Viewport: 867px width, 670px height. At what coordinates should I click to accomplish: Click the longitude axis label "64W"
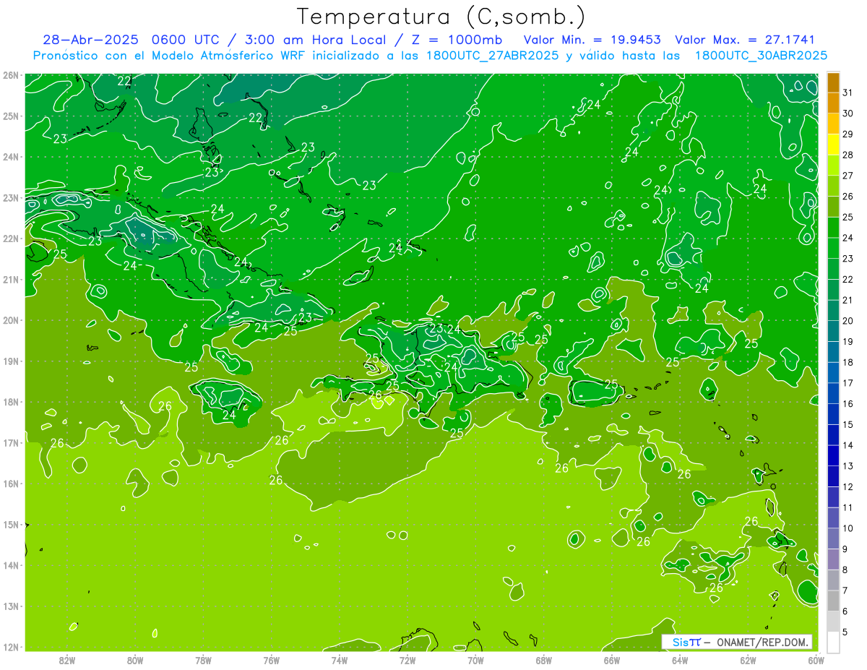tap(680, 660)
